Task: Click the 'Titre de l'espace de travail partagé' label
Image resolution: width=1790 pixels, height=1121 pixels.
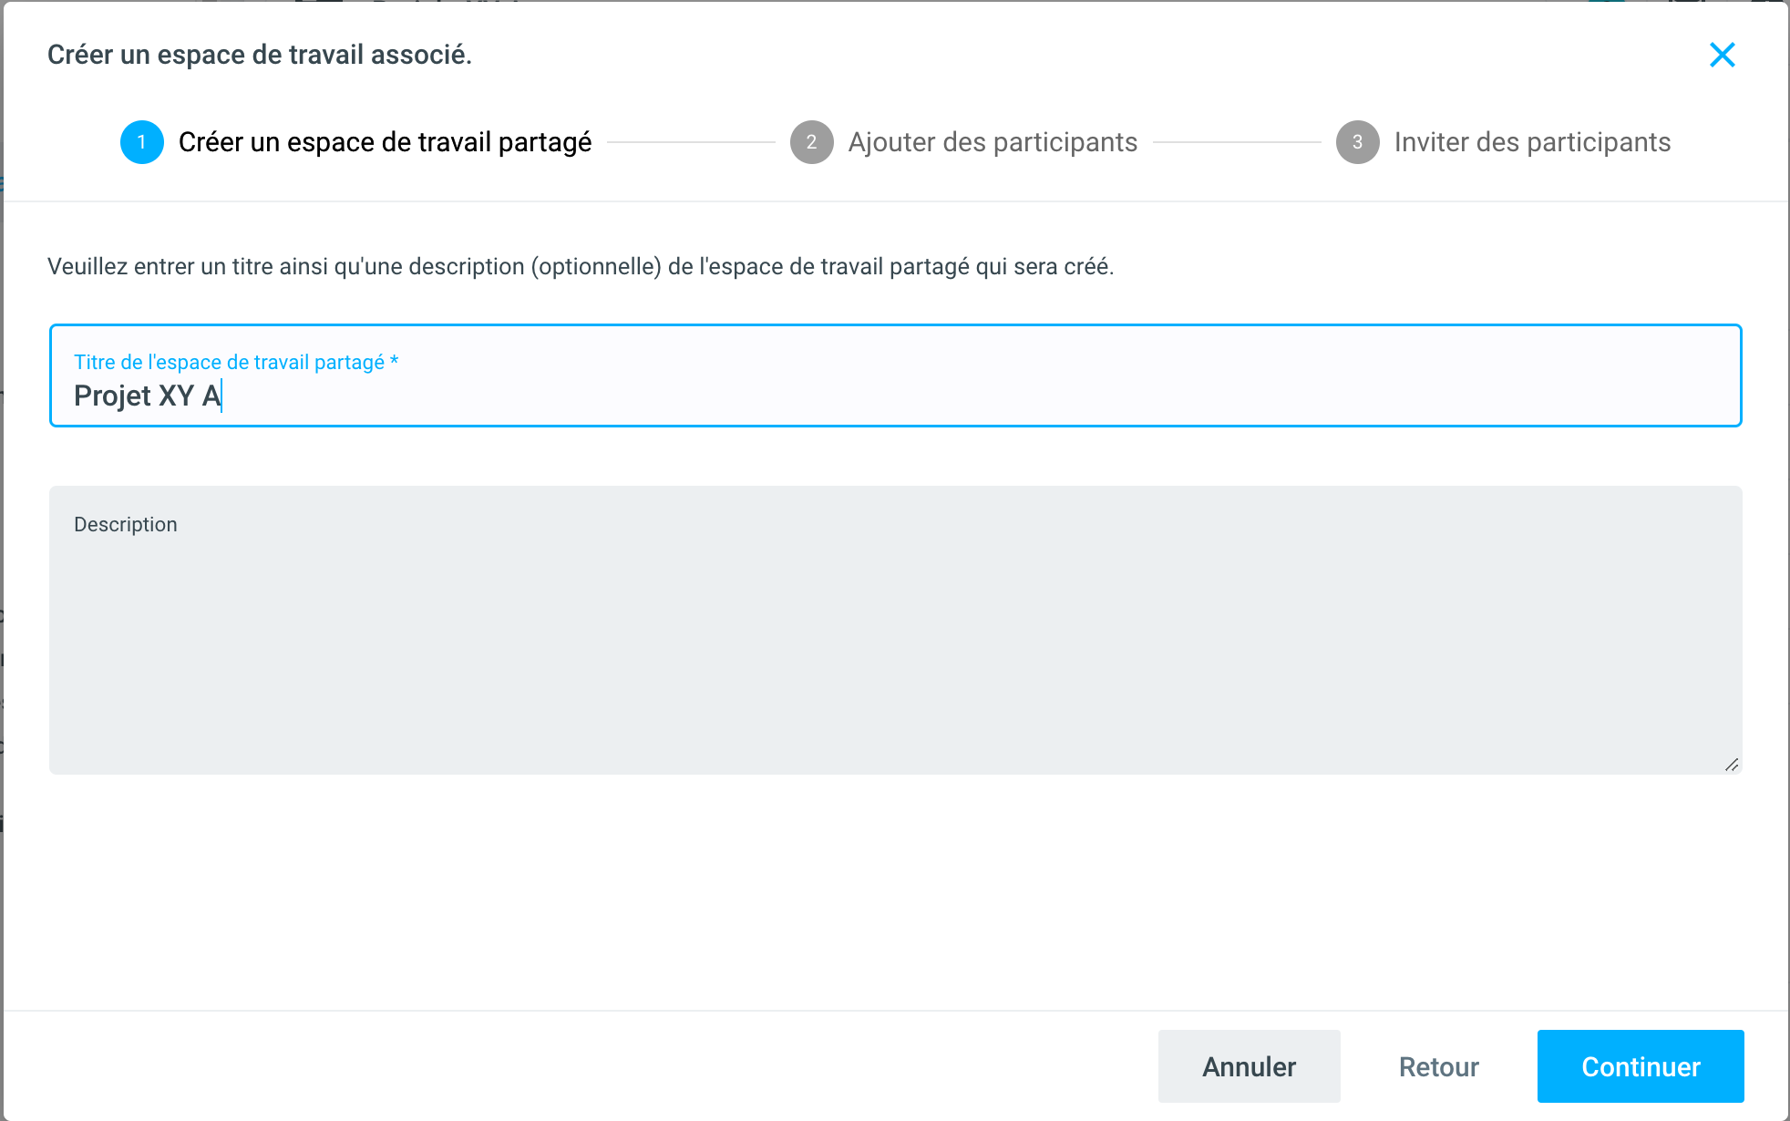Action: click(x=229, y=362)
